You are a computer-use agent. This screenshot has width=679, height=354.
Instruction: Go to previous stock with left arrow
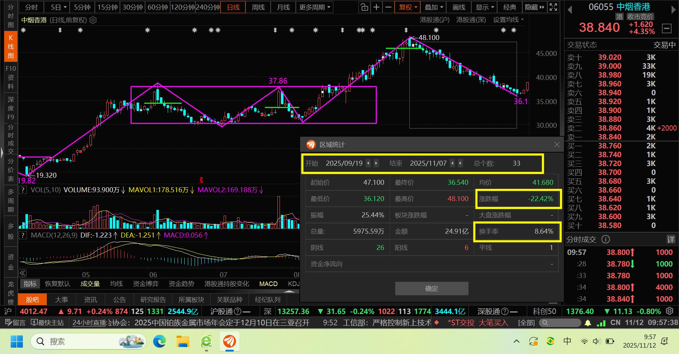pos(570,10)
